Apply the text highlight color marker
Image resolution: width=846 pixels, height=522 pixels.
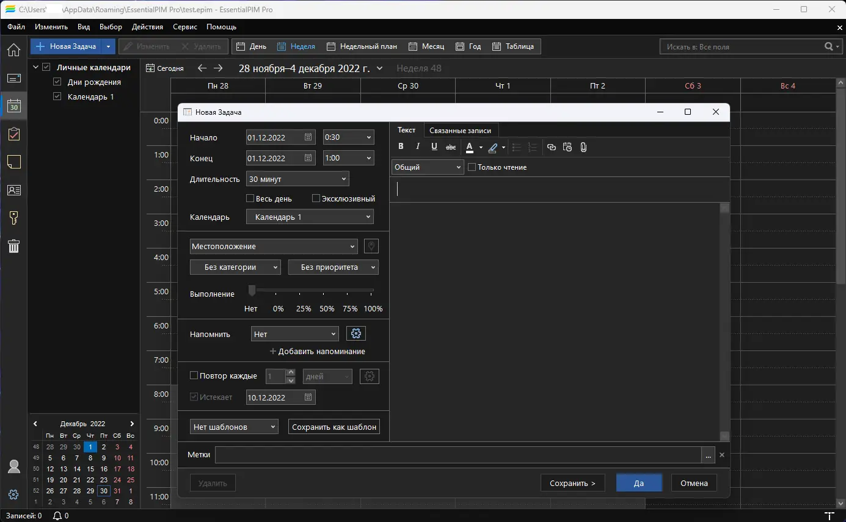492,147
